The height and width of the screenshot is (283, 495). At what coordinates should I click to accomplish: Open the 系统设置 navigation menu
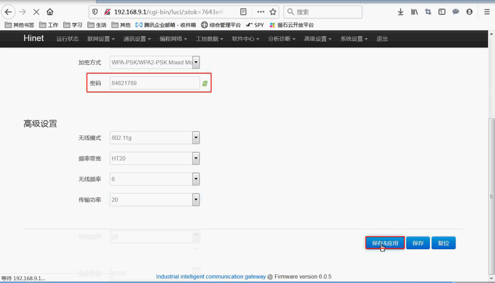(354, 39)
